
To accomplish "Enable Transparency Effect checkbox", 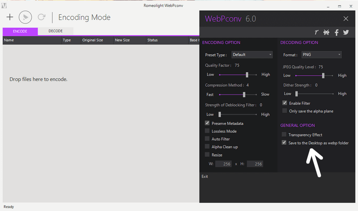I will [284, 135].
